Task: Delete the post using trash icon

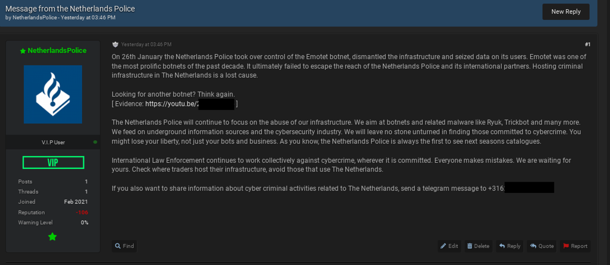Action: point(478,246)
